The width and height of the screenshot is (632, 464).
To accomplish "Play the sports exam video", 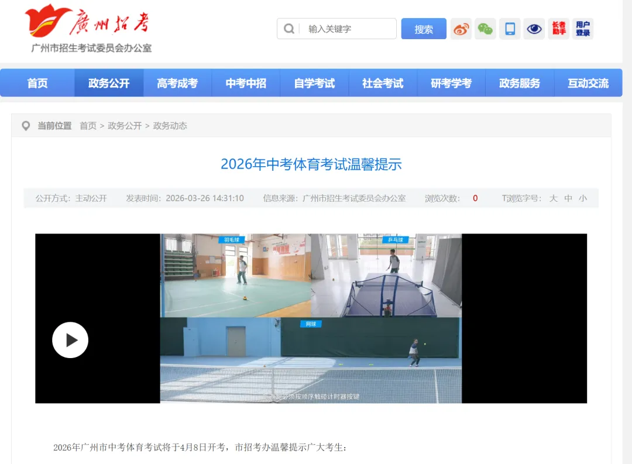I will [x=70, y=339].
